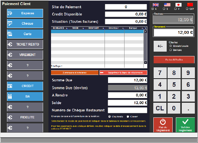
Task: Choose the BA gift voucher mode
Action: [25, 96]
